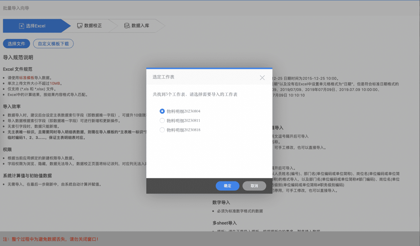The height and width of the screenshot is (246, 420).
Task: Click the 数据校正 monitor icon
Action: (80, 26)
